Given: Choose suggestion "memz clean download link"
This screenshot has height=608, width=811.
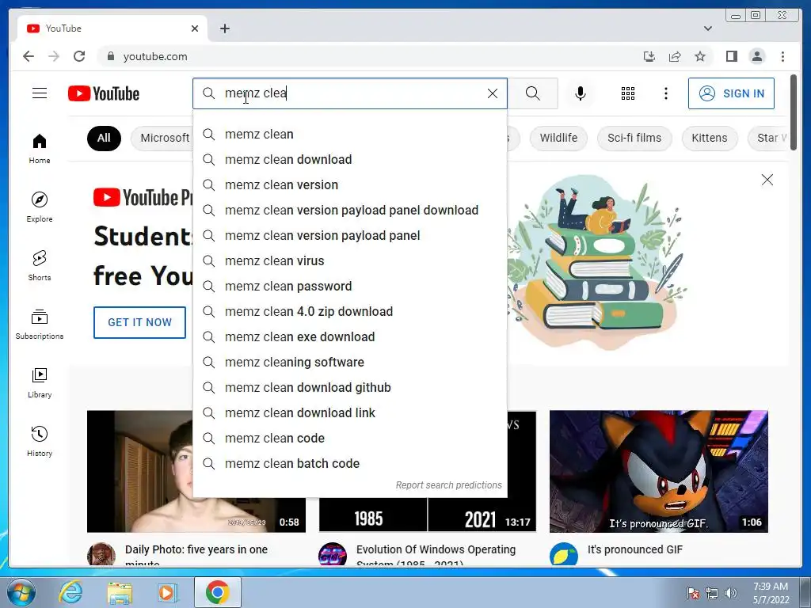Looking at the screenshot, I should (349, 413).
